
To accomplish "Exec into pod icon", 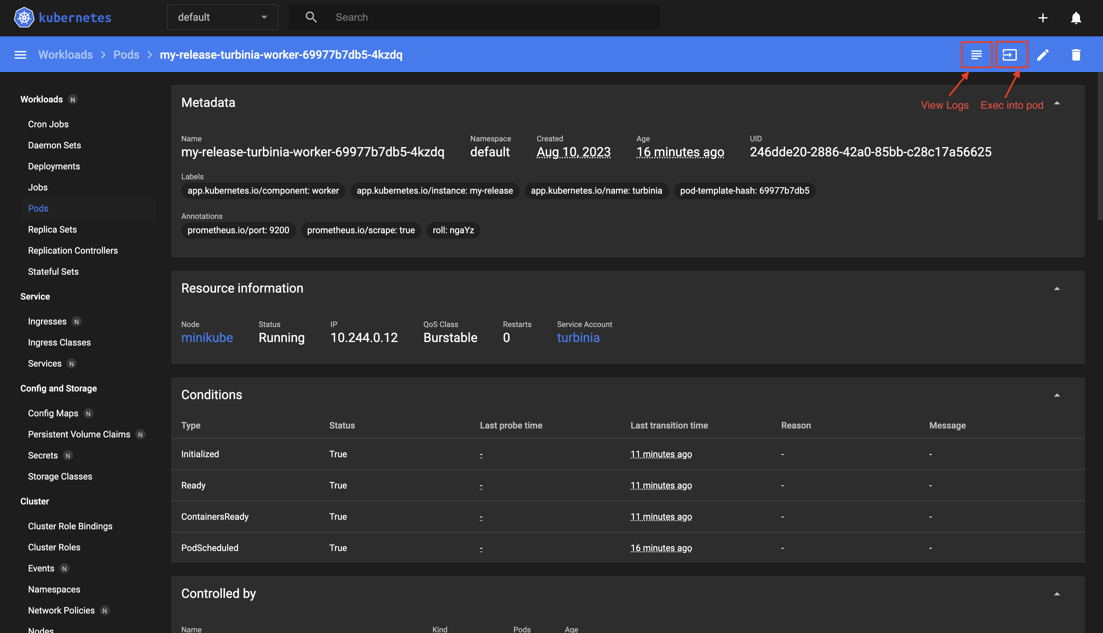I will coord(1010,55).
